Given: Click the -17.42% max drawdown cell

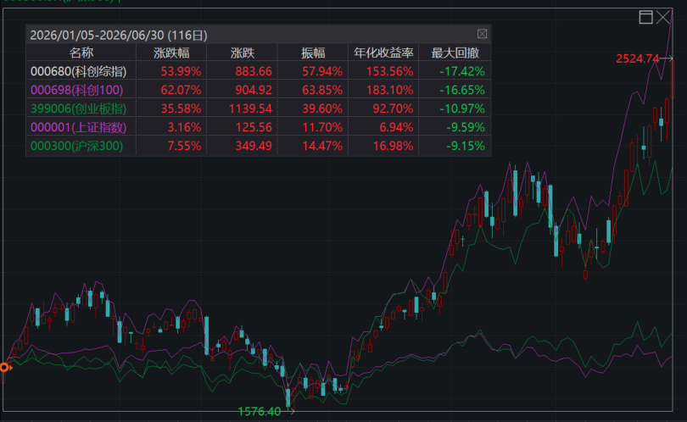Looking at the screenshot, I should click(461, 71).
